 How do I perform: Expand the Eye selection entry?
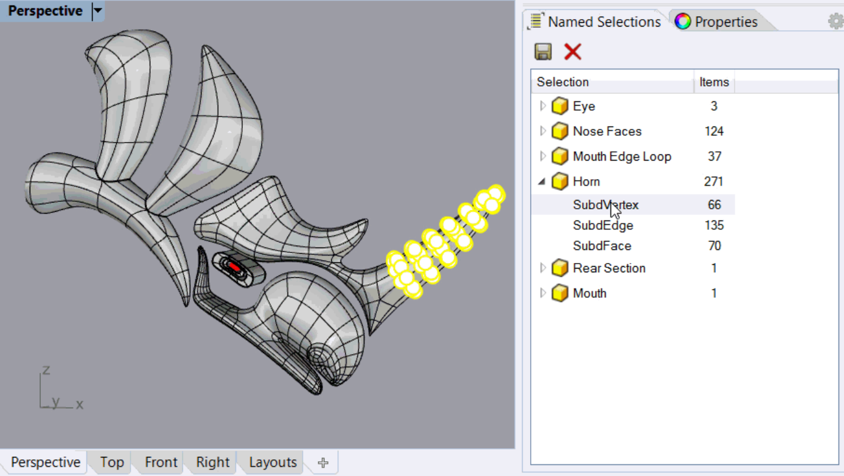pyautogui.click(x=542, y=106)
